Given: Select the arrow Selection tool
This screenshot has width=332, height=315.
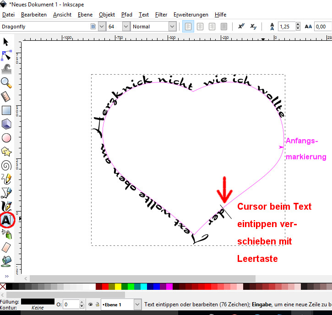Looking at the screenshot, I should [6, 42].
